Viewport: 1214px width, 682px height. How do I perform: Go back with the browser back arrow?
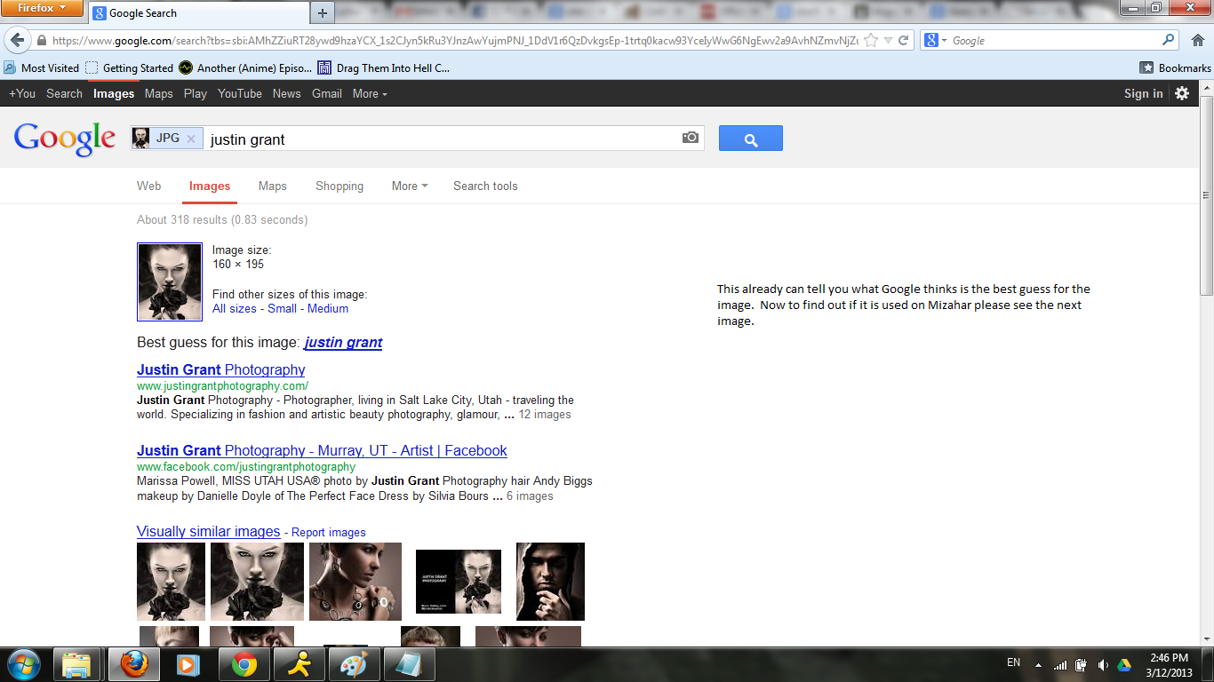click(17, 41)
